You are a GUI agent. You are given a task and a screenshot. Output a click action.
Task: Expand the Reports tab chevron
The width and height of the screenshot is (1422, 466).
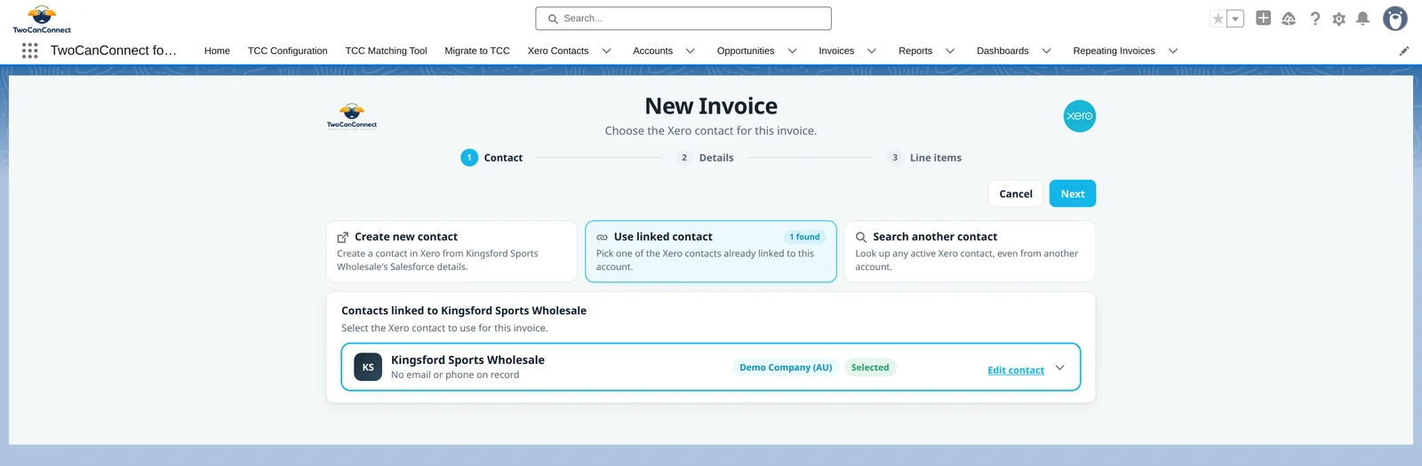point(949,51)
